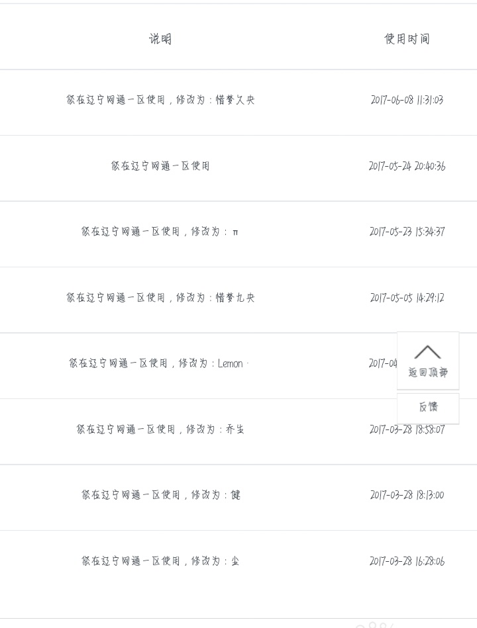Screen dimensions: 477x628
Task: Click timestamp 2017-06-08 11:31:03
Action: pos(407,100)
